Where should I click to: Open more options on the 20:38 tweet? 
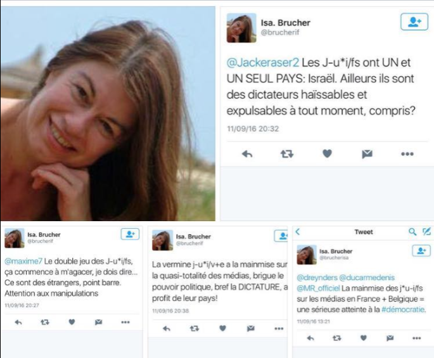pos(279,329)
